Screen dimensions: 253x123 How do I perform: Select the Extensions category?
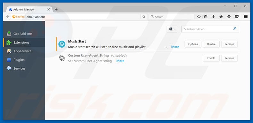point(24,42)
